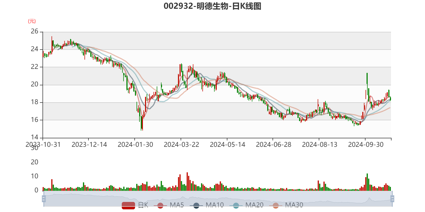Toggle the 日K candlestick series legend

tap(135, 205)
